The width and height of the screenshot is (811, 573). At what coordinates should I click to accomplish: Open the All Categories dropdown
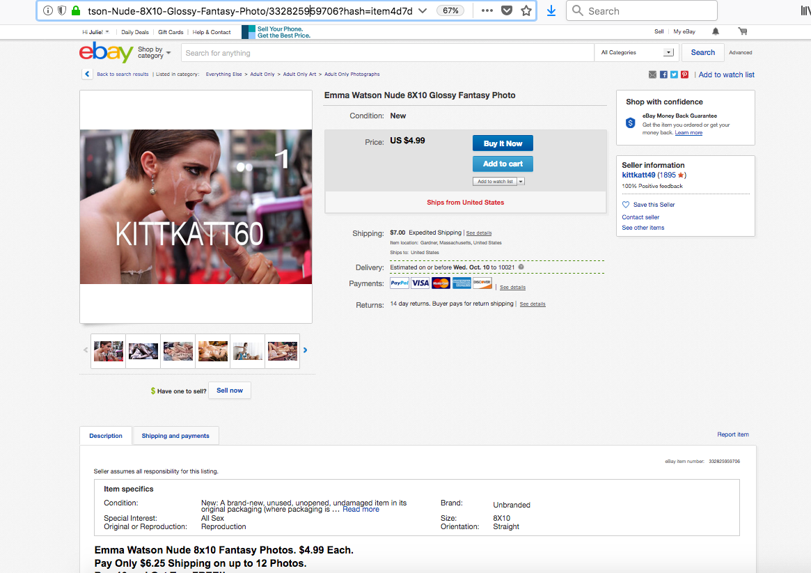637,52
